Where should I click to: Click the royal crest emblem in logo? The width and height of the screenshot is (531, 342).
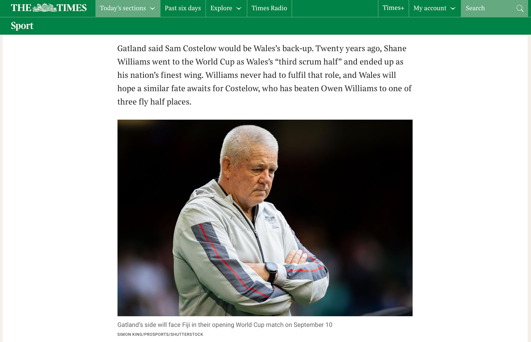[44, 8]
